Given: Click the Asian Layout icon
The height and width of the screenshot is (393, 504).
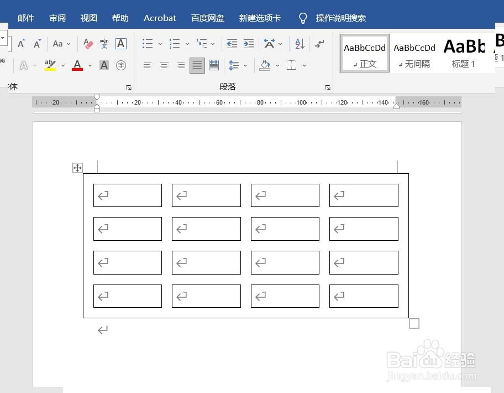Looking at the screenshot, I should pos(269,44).
